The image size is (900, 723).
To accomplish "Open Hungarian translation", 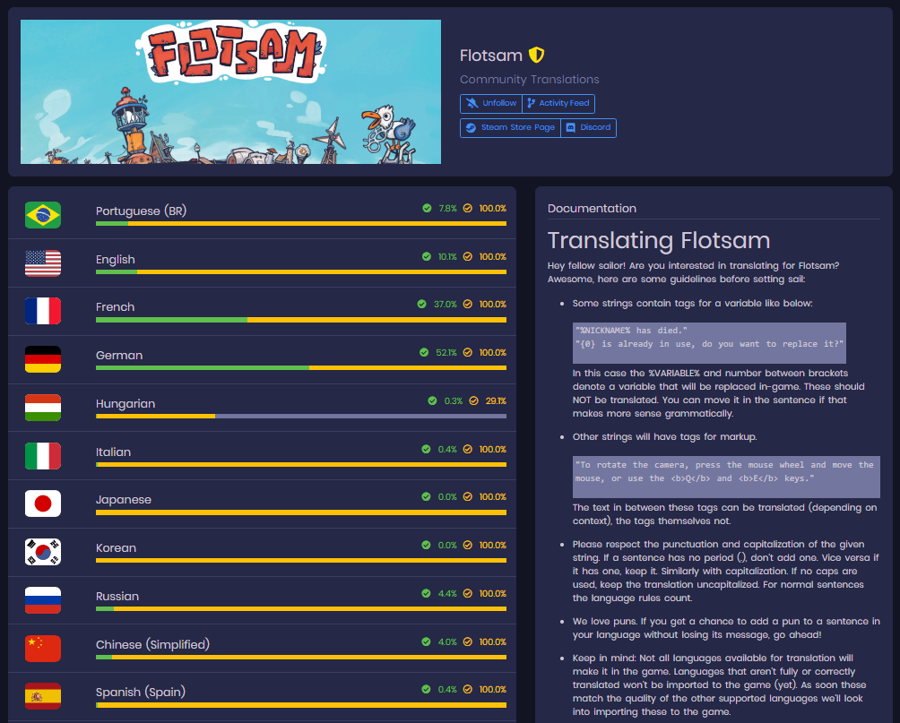I will 125,403.
